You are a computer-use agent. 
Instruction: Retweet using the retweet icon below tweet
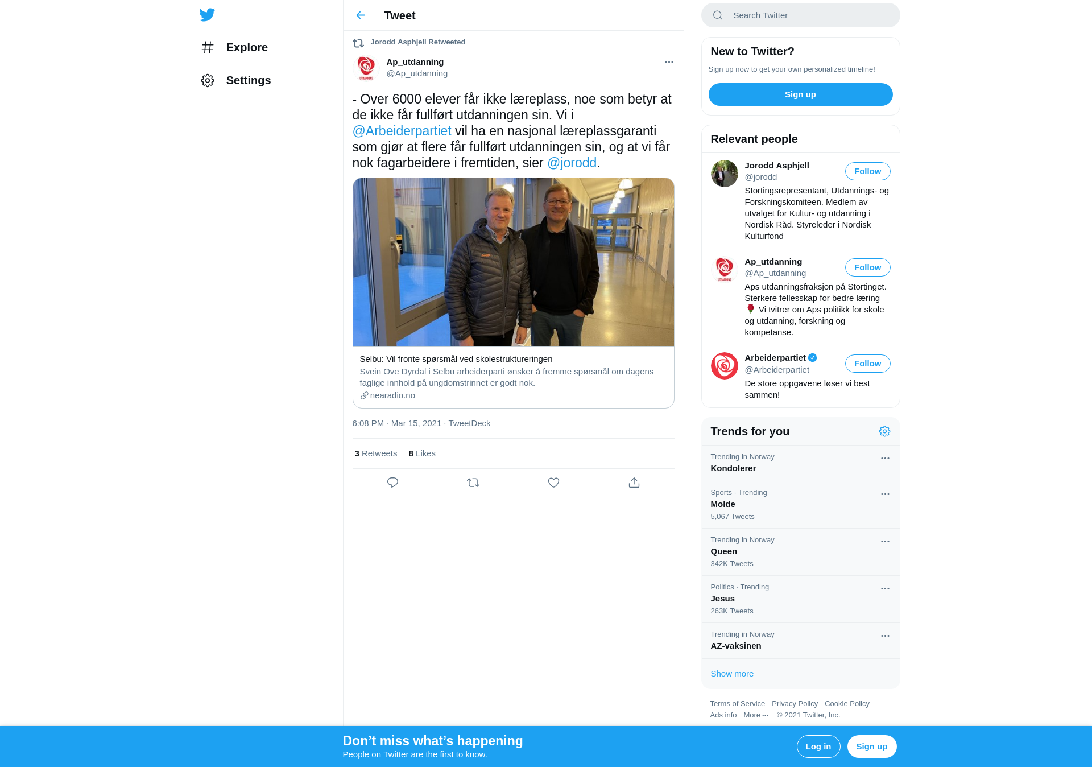coord(473,483)
